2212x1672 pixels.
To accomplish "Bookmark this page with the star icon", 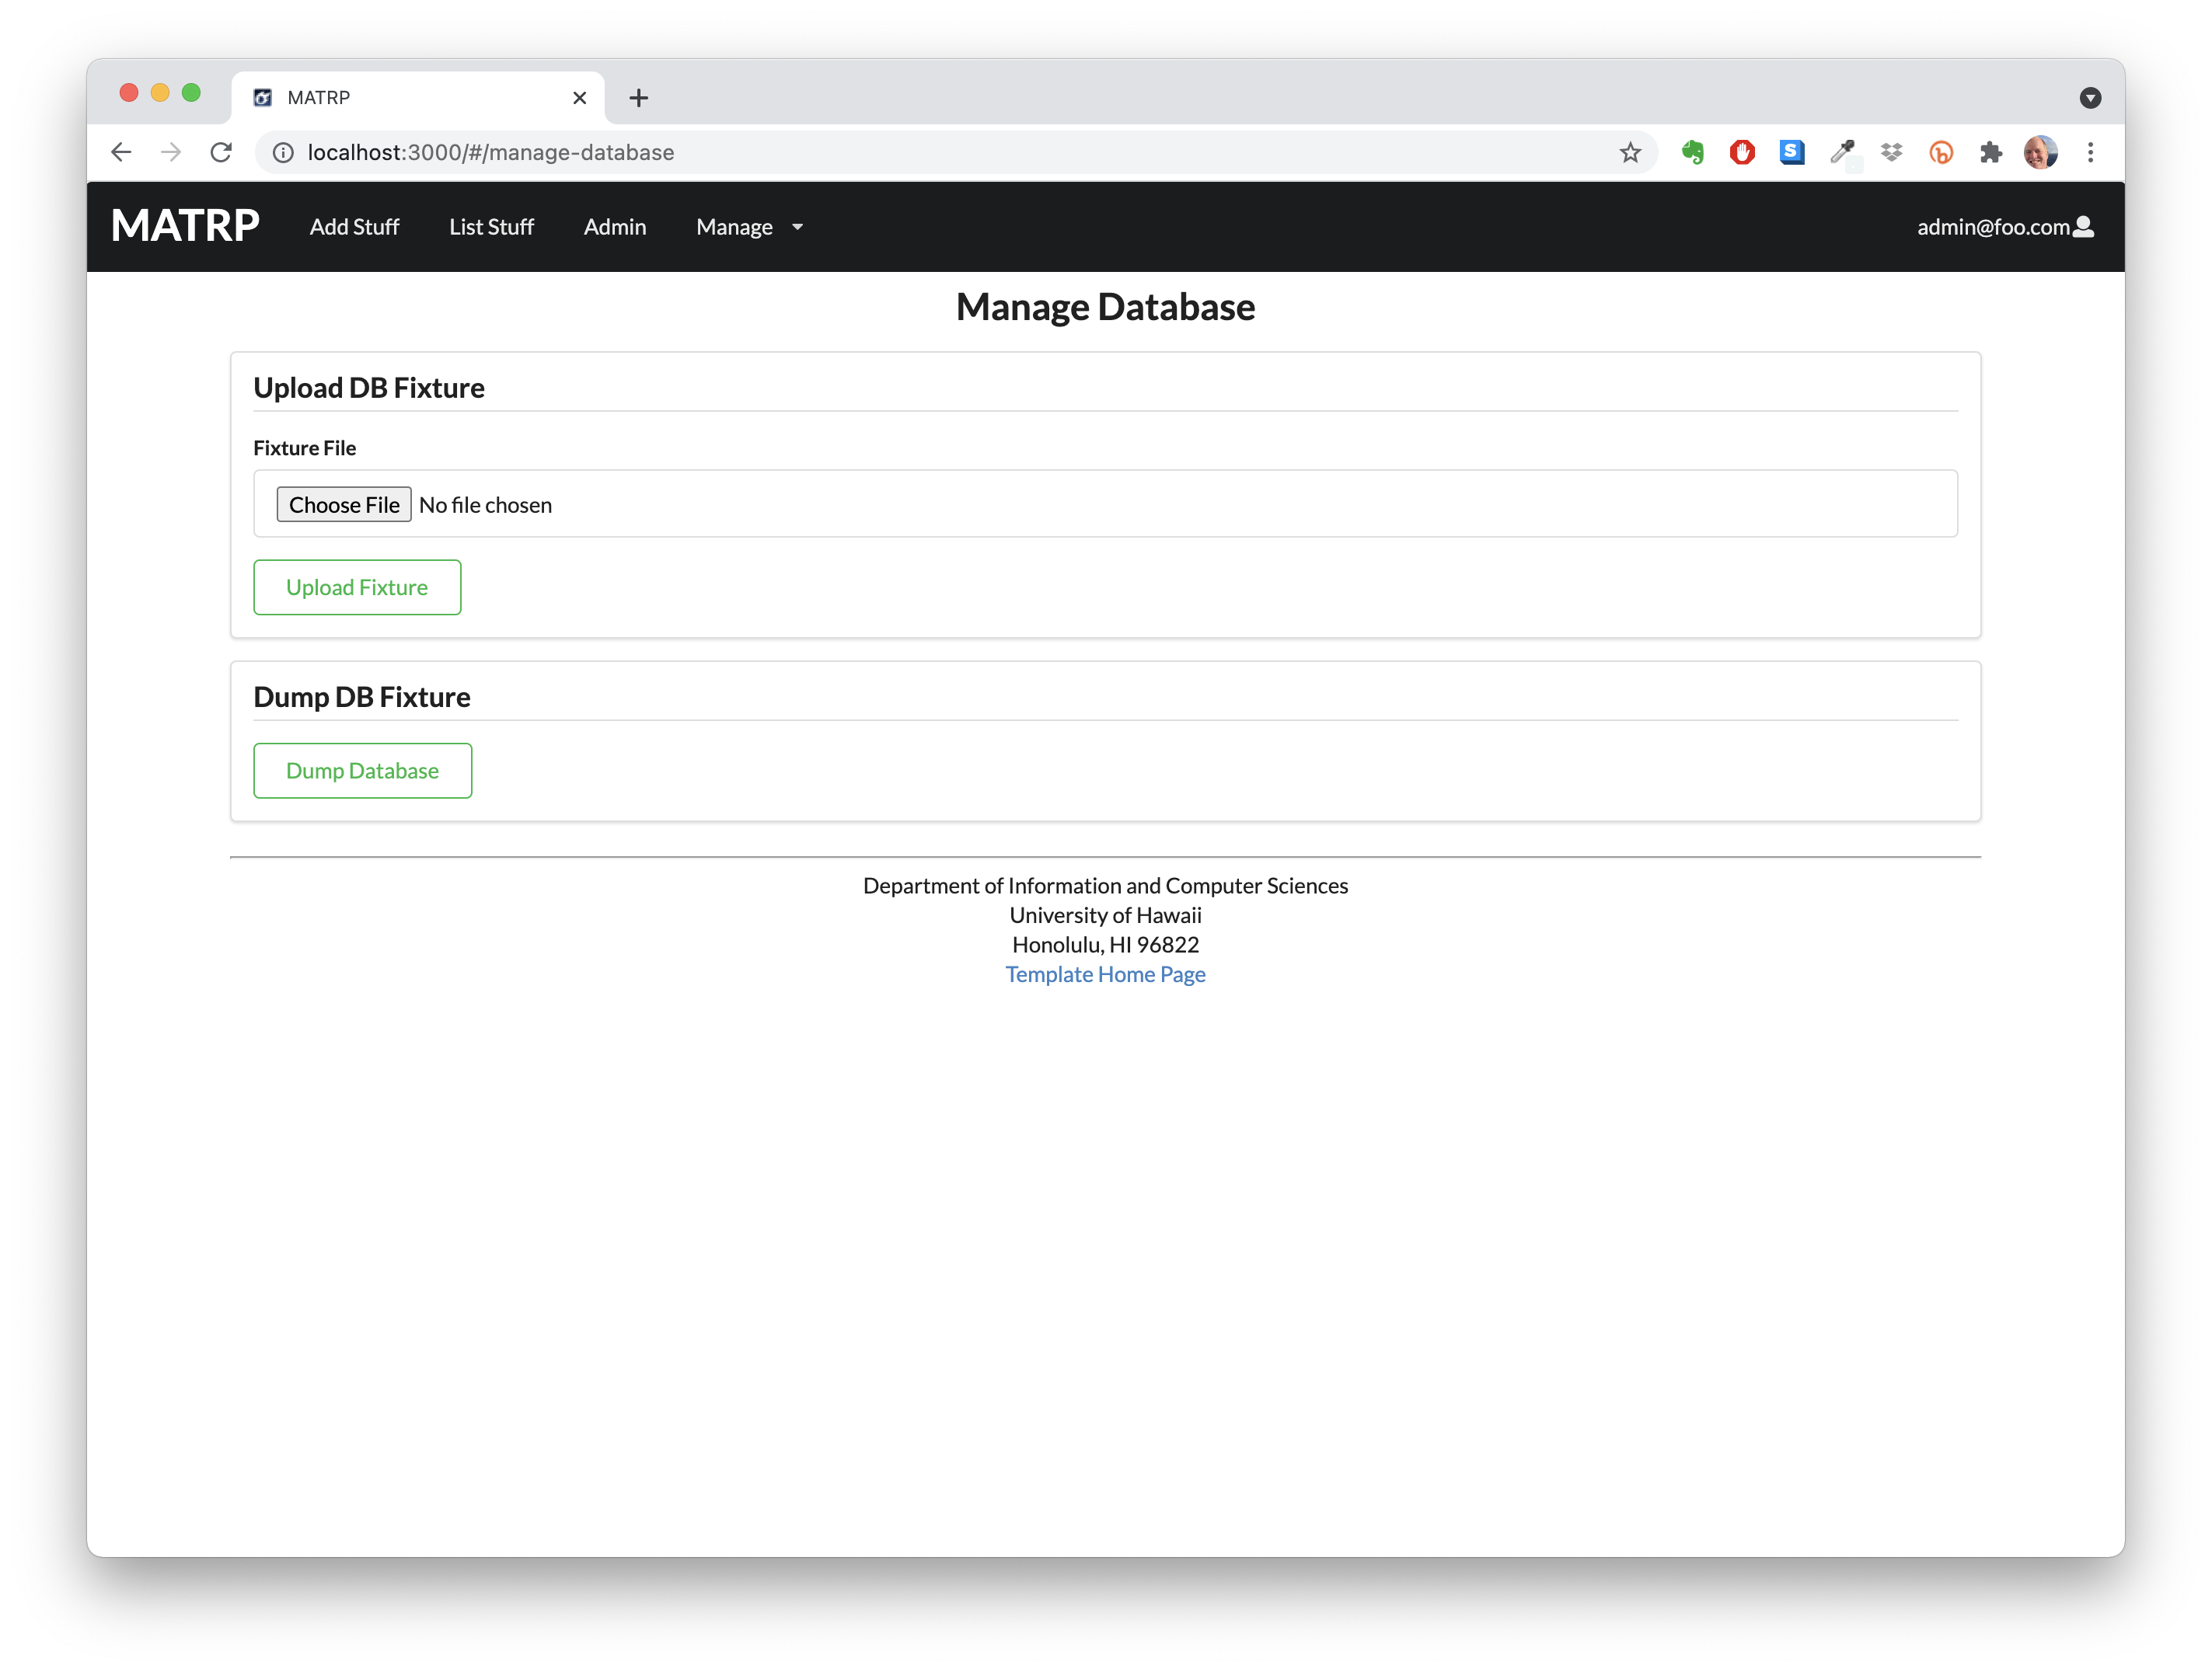I will coord(1630,153).
